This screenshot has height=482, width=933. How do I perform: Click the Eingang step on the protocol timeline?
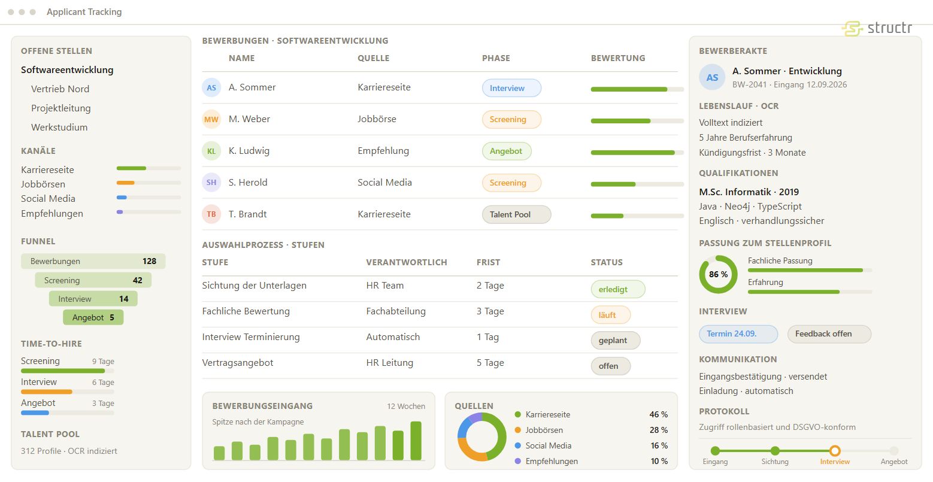(715, 451)
